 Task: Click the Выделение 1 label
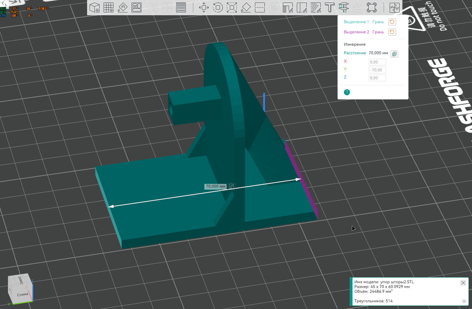coord(356,22)
